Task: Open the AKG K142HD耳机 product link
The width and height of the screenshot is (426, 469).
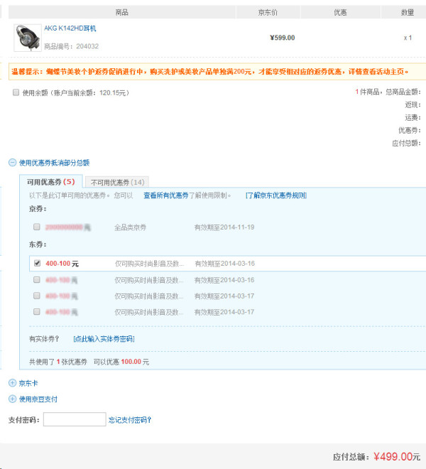Action: click(70, 28)
